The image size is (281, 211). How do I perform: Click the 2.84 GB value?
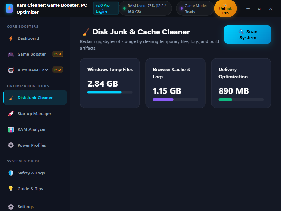[x=103, y=84]
